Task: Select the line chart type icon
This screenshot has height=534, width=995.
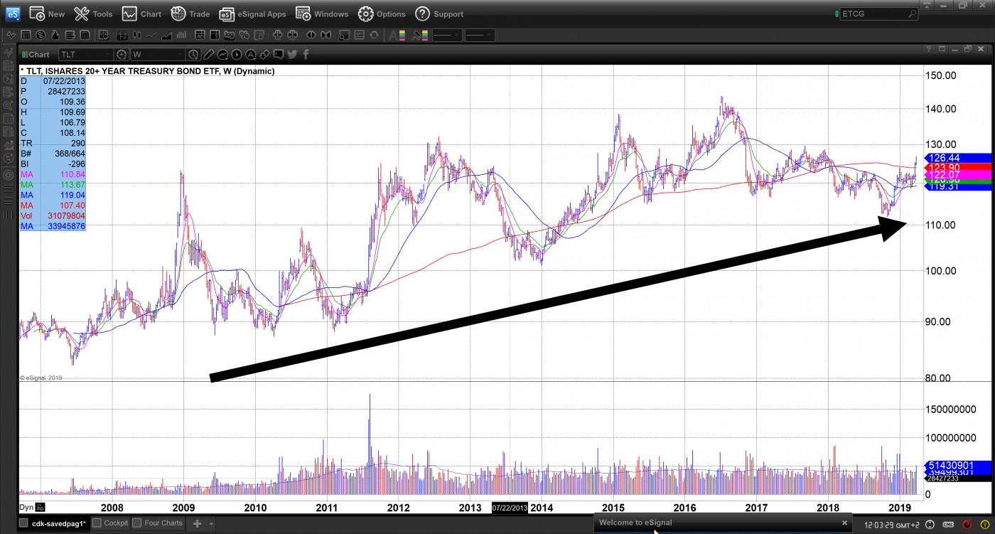Action: point(151,35)
